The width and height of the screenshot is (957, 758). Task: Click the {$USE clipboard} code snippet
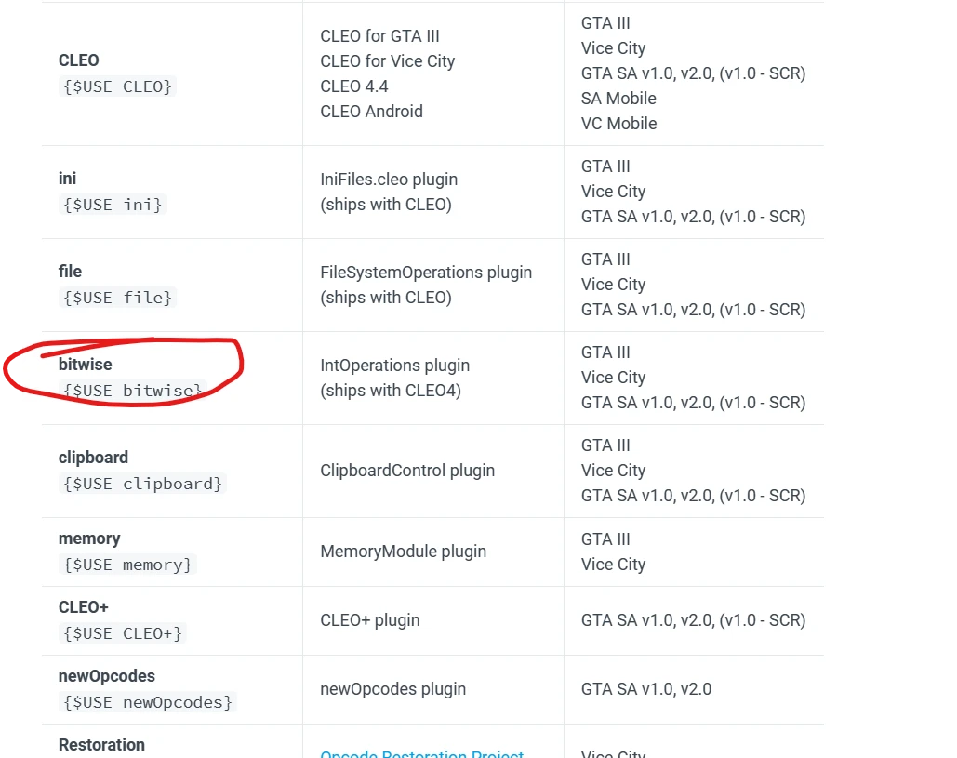pos(141,484)
